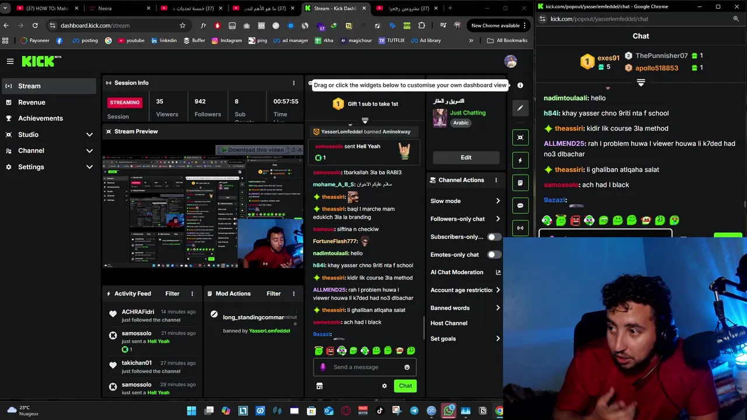The height and width of the screenshot is (420, 747).
Task: Click the search icon in popout chat window
Action: click(736, 19)
